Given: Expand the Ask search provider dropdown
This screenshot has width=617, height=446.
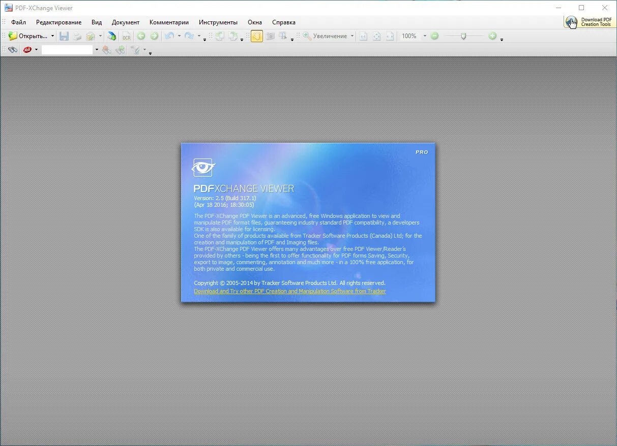Looking at the screenshot, I should (36, 50).
